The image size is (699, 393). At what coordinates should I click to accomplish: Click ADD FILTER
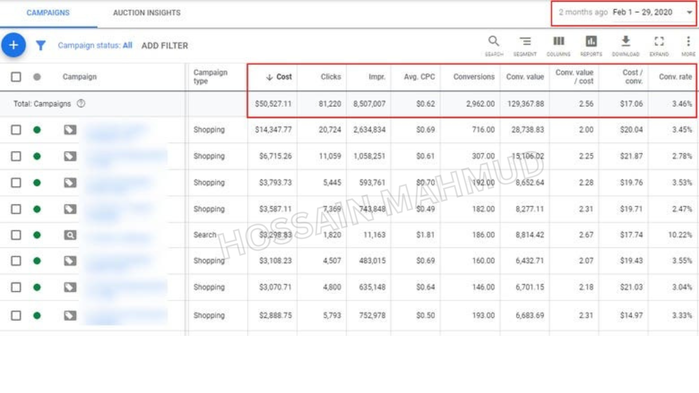pos(165,46)
